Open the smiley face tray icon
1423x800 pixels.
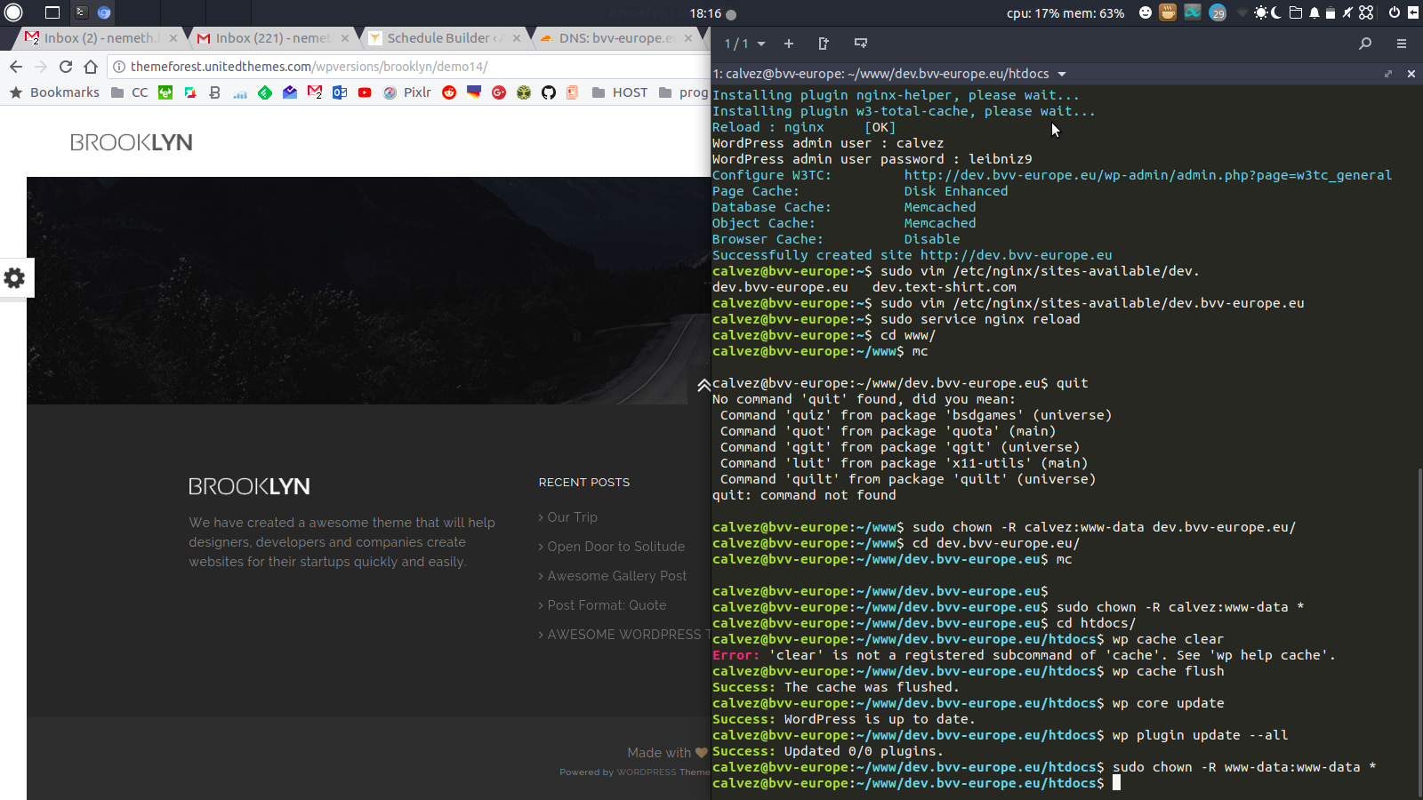click(x=1146, y=12)
